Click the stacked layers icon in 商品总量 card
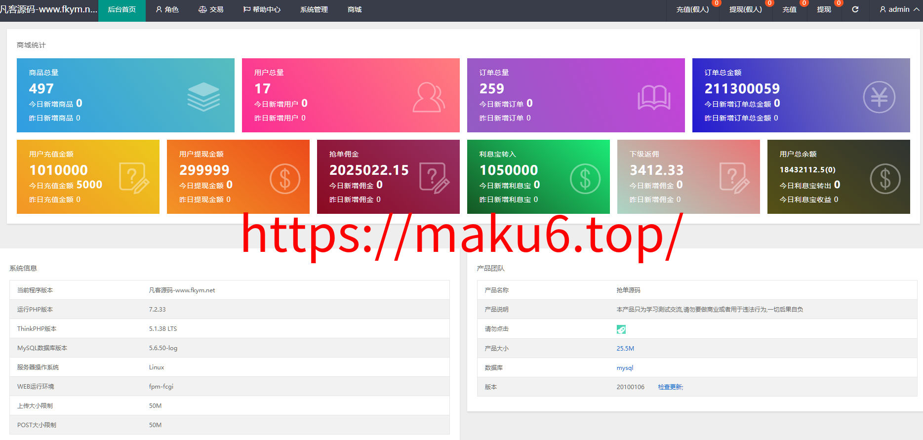 point(203,97)
